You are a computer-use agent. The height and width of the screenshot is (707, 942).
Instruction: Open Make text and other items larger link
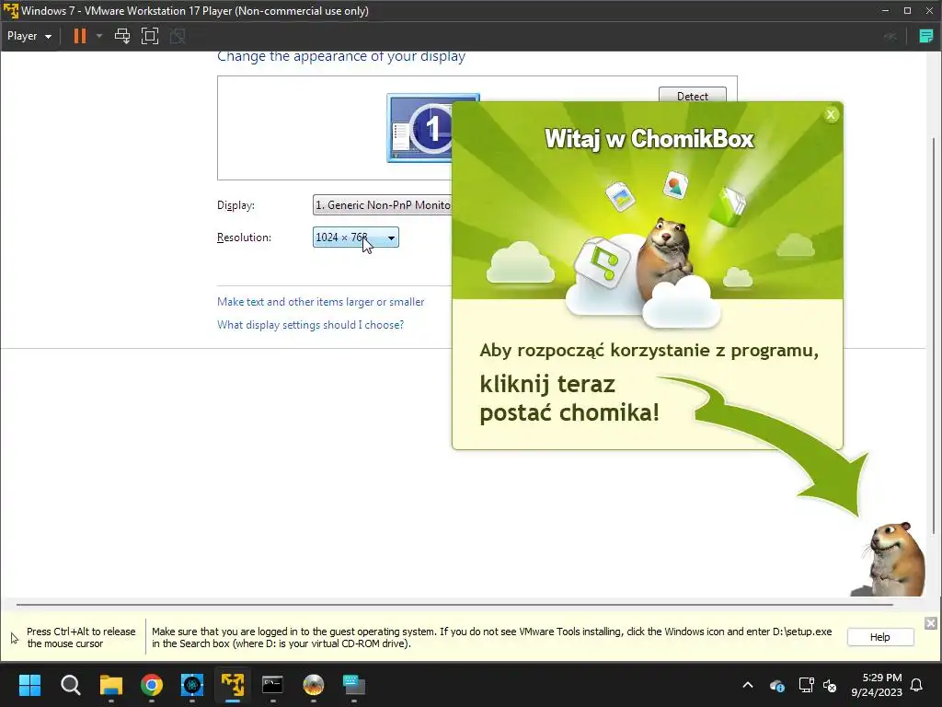tap(321, 302)
